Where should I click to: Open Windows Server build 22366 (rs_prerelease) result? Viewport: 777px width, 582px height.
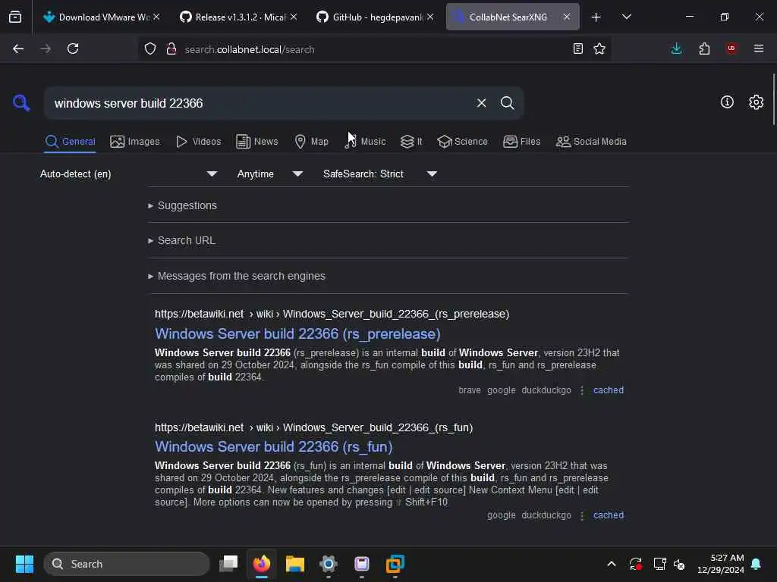coord(297,333)
